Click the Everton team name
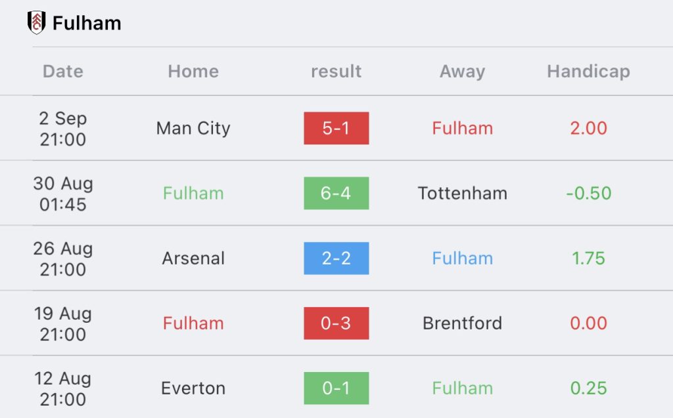The height and width of the screenshot is (418, 673). (193, 388)
